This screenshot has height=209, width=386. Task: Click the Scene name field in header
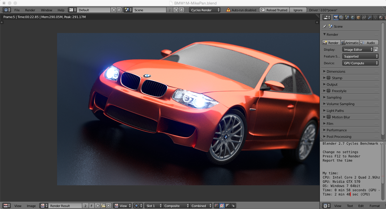[x=149, y=10]
